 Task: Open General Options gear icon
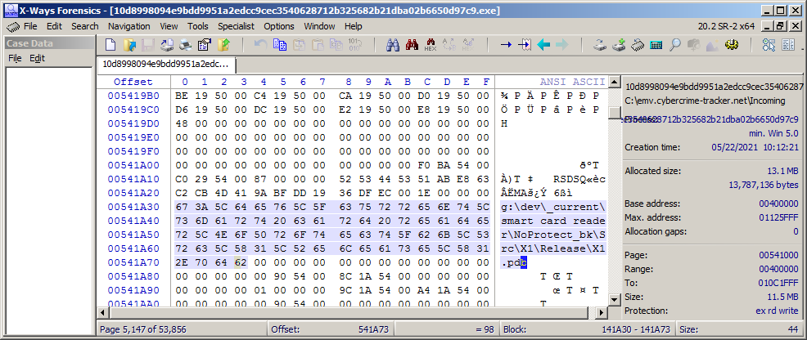[x=730, y=45]
